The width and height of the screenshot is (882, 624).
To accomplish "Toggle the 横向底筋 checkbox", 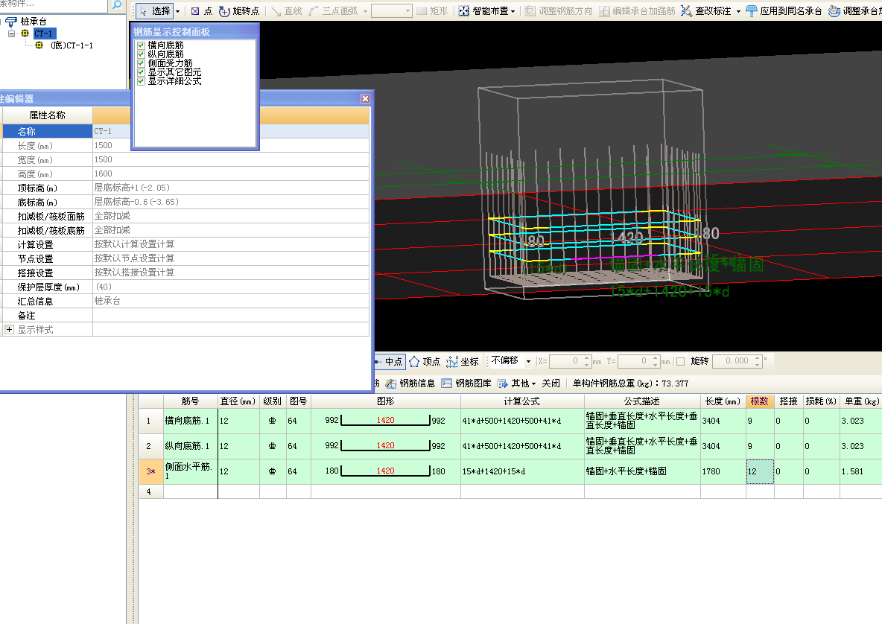I will [x=142, y=45].
